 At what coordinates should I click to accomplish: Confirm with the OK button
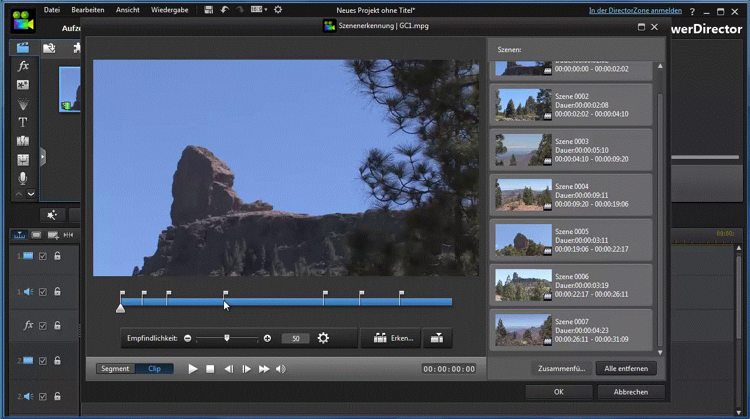[559, 392]
